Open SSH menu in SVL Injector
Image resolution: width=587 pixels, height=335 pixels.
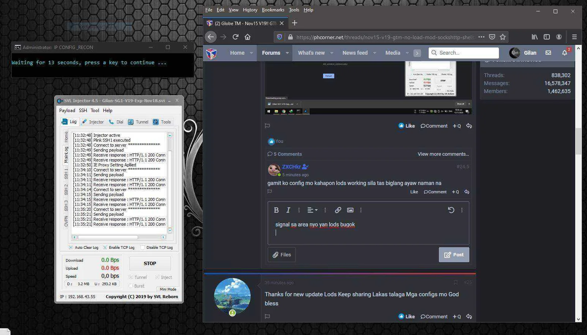(83, 111)
